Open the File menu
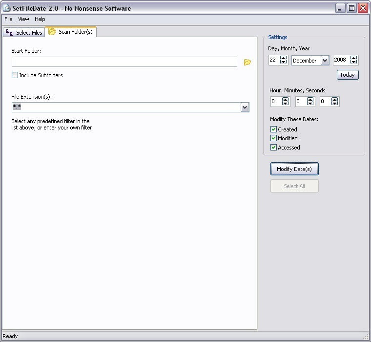 [8, 19]
